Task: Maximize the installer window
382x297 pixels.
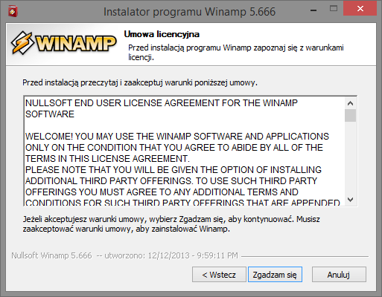Action: (334, 9)
